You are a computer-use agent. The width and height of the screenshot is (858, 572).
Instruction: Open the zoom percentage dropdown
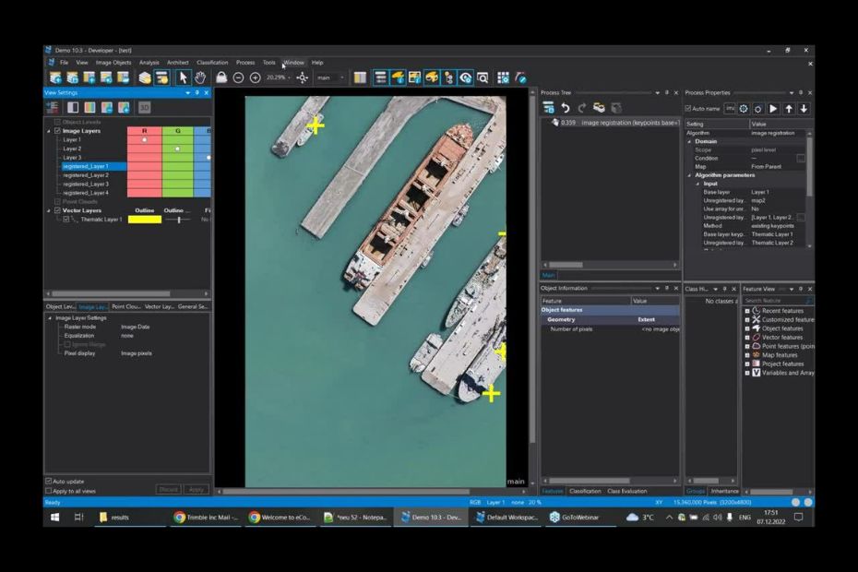pyautogui.click(x=289, y=77)
